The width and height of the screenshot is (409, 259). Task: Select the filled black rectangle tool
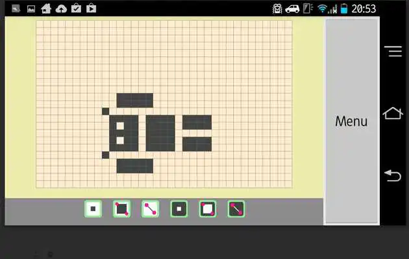(x=121, y=209)
